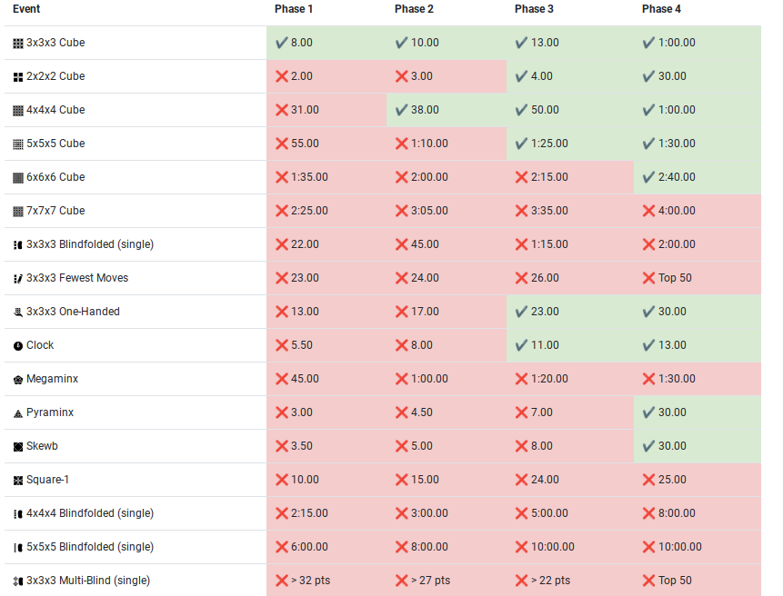783x596 pixels.
Task: Click the 3x3x3 One-Handed event icon
Action: (18, 313)
